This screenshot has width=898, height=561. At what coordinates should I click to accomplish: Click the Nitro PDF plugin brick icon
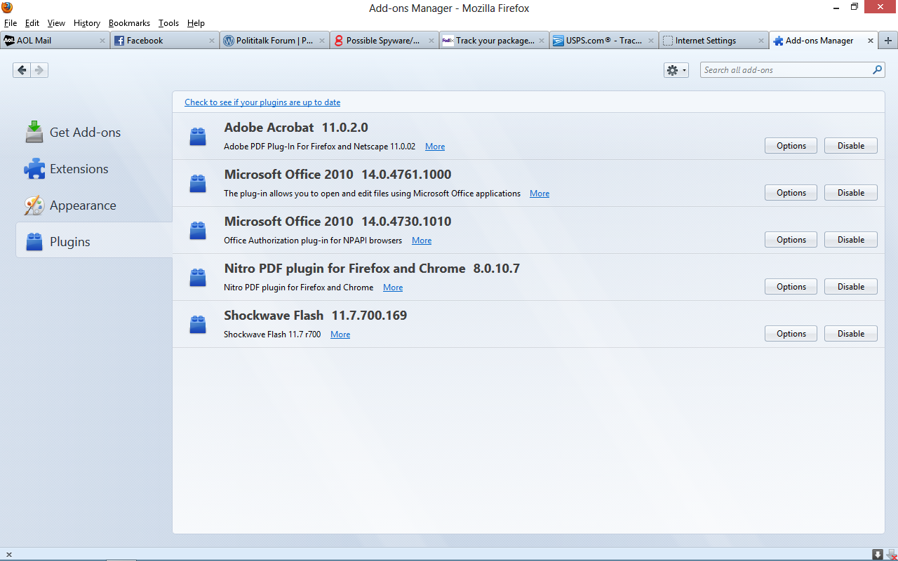pyautogui.click(x=198, y=278)
